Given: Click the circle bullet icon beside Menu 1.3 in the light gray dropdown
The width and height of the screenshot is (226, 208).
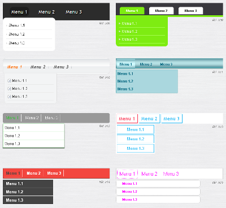Looking at the screenshot, I should coord(9,97).
